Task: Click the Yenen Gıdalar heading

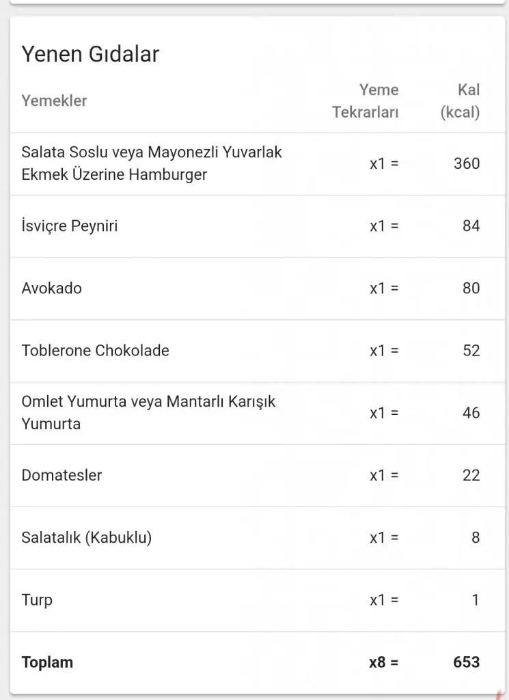Action: tap(90, 55)
